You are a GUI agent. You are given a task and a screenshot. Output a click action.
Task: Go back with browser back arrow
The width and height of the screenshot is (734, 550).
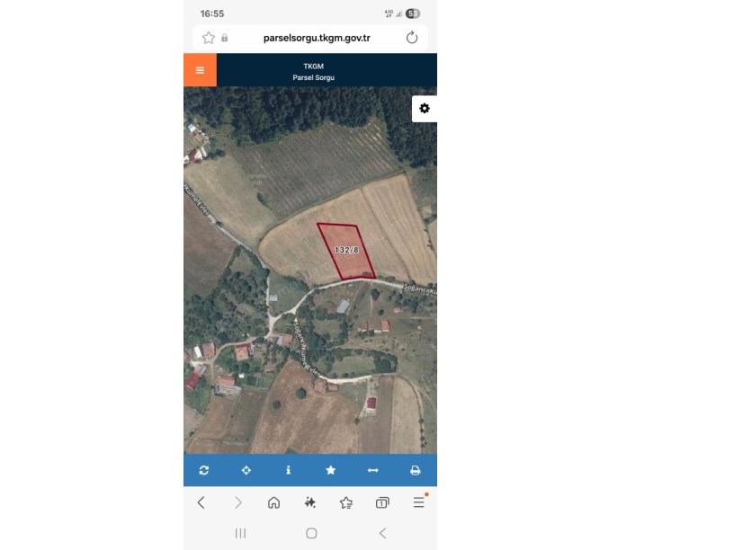pos(201,502)
